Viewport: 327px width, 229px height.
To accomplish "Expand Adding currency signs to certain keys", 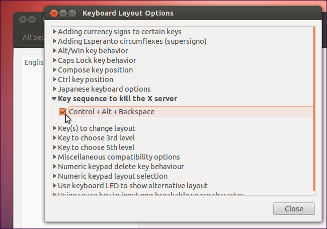I will coord(54,32).
